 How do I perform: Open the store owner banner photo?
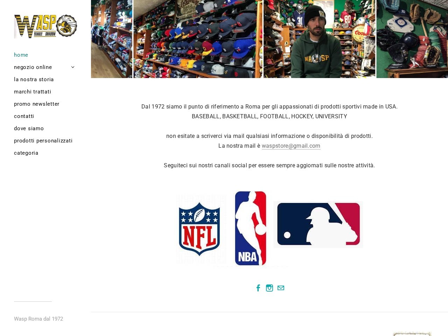(318, 39)
